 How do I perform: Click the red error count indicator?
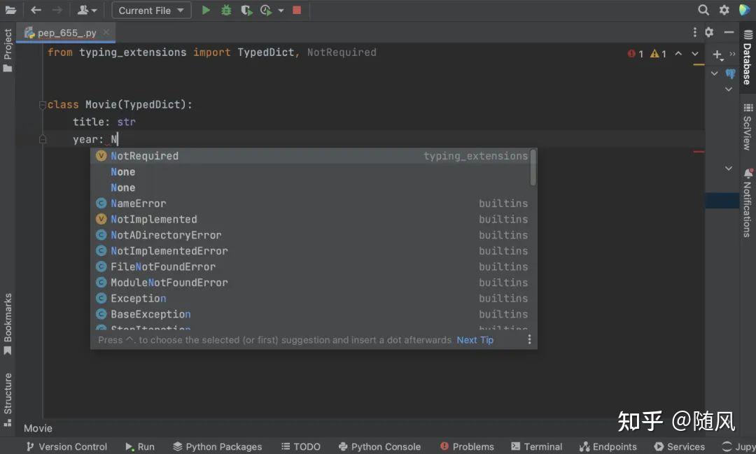pos(636,53)
